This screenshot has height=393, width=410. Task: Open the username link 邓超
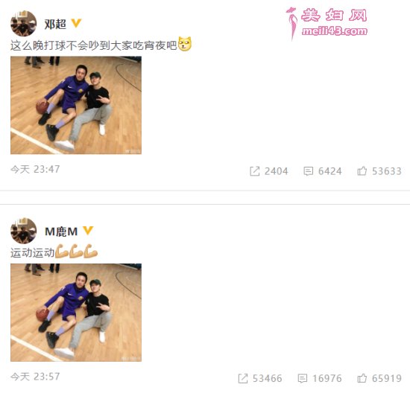55,24
